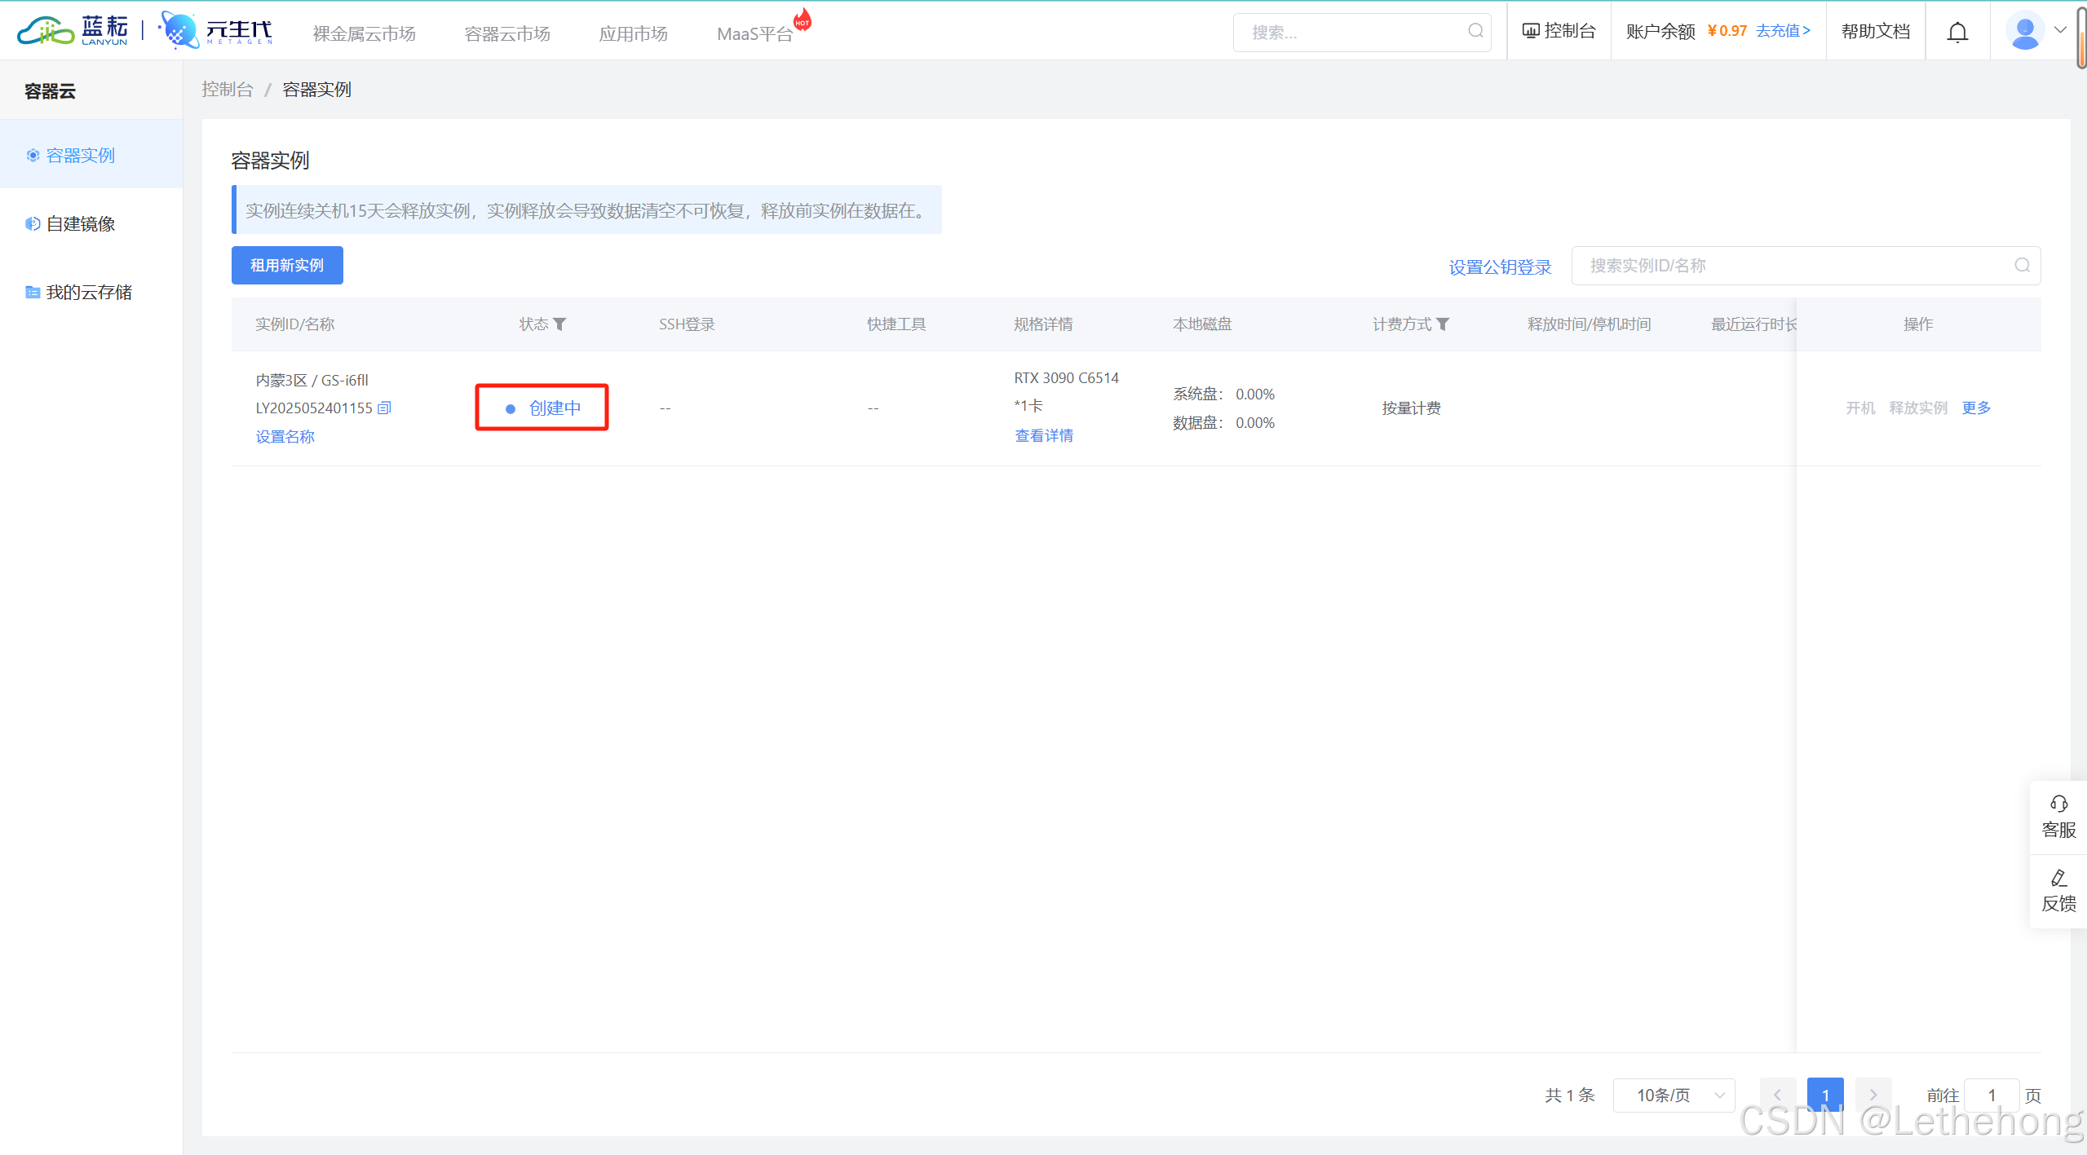Copy instance ID LY2025052401155 icon
The width and height of the screenshot is (2087, 1155).
384,408
